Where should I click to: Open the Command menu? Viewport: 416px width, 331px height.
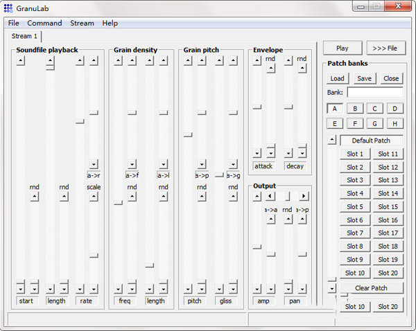coord(44,23)
